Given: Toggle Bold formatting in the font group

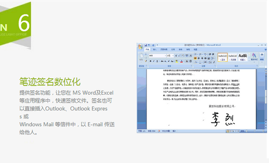Looking at the screenshot, I should coord(150,61).
